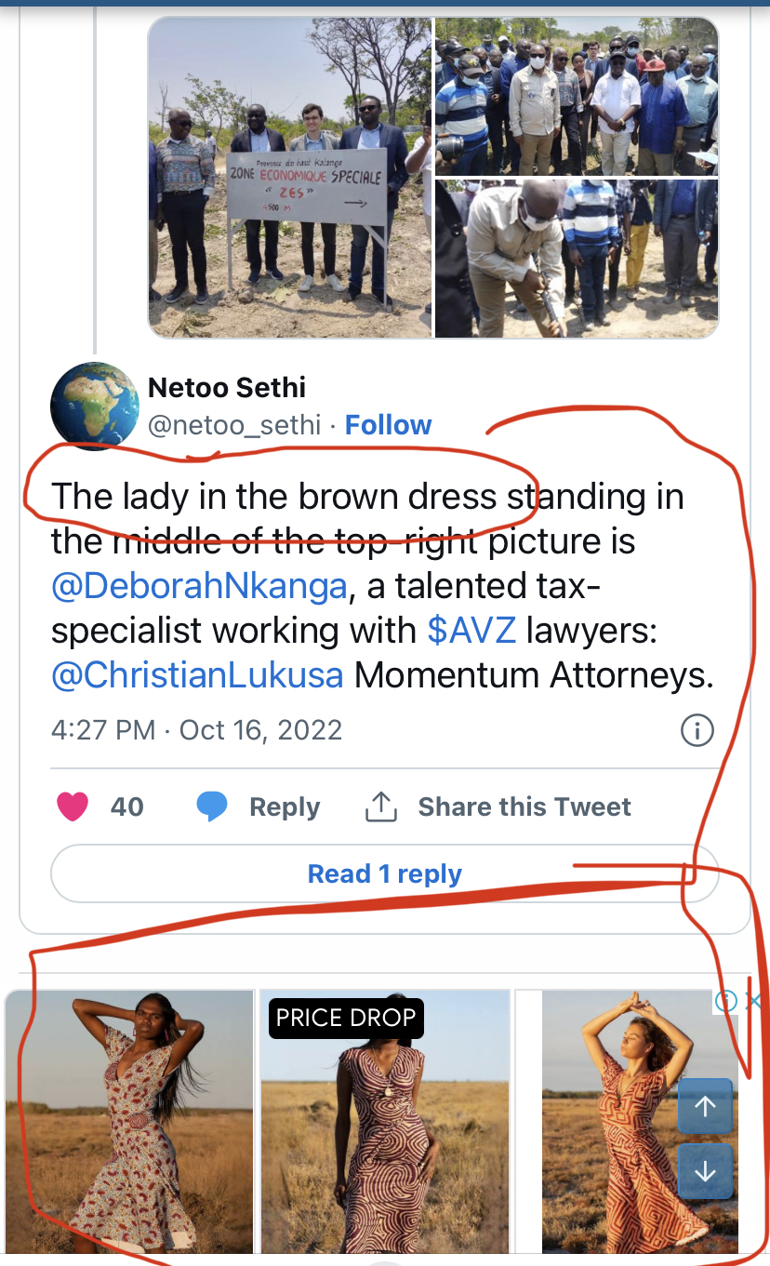The image size is (770, 1266).
Task: Like the tweet with the heart icon
Action: [73, 806]
